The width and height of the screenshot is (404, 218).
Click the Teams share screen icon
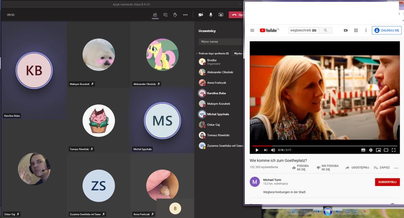(221, 15)
